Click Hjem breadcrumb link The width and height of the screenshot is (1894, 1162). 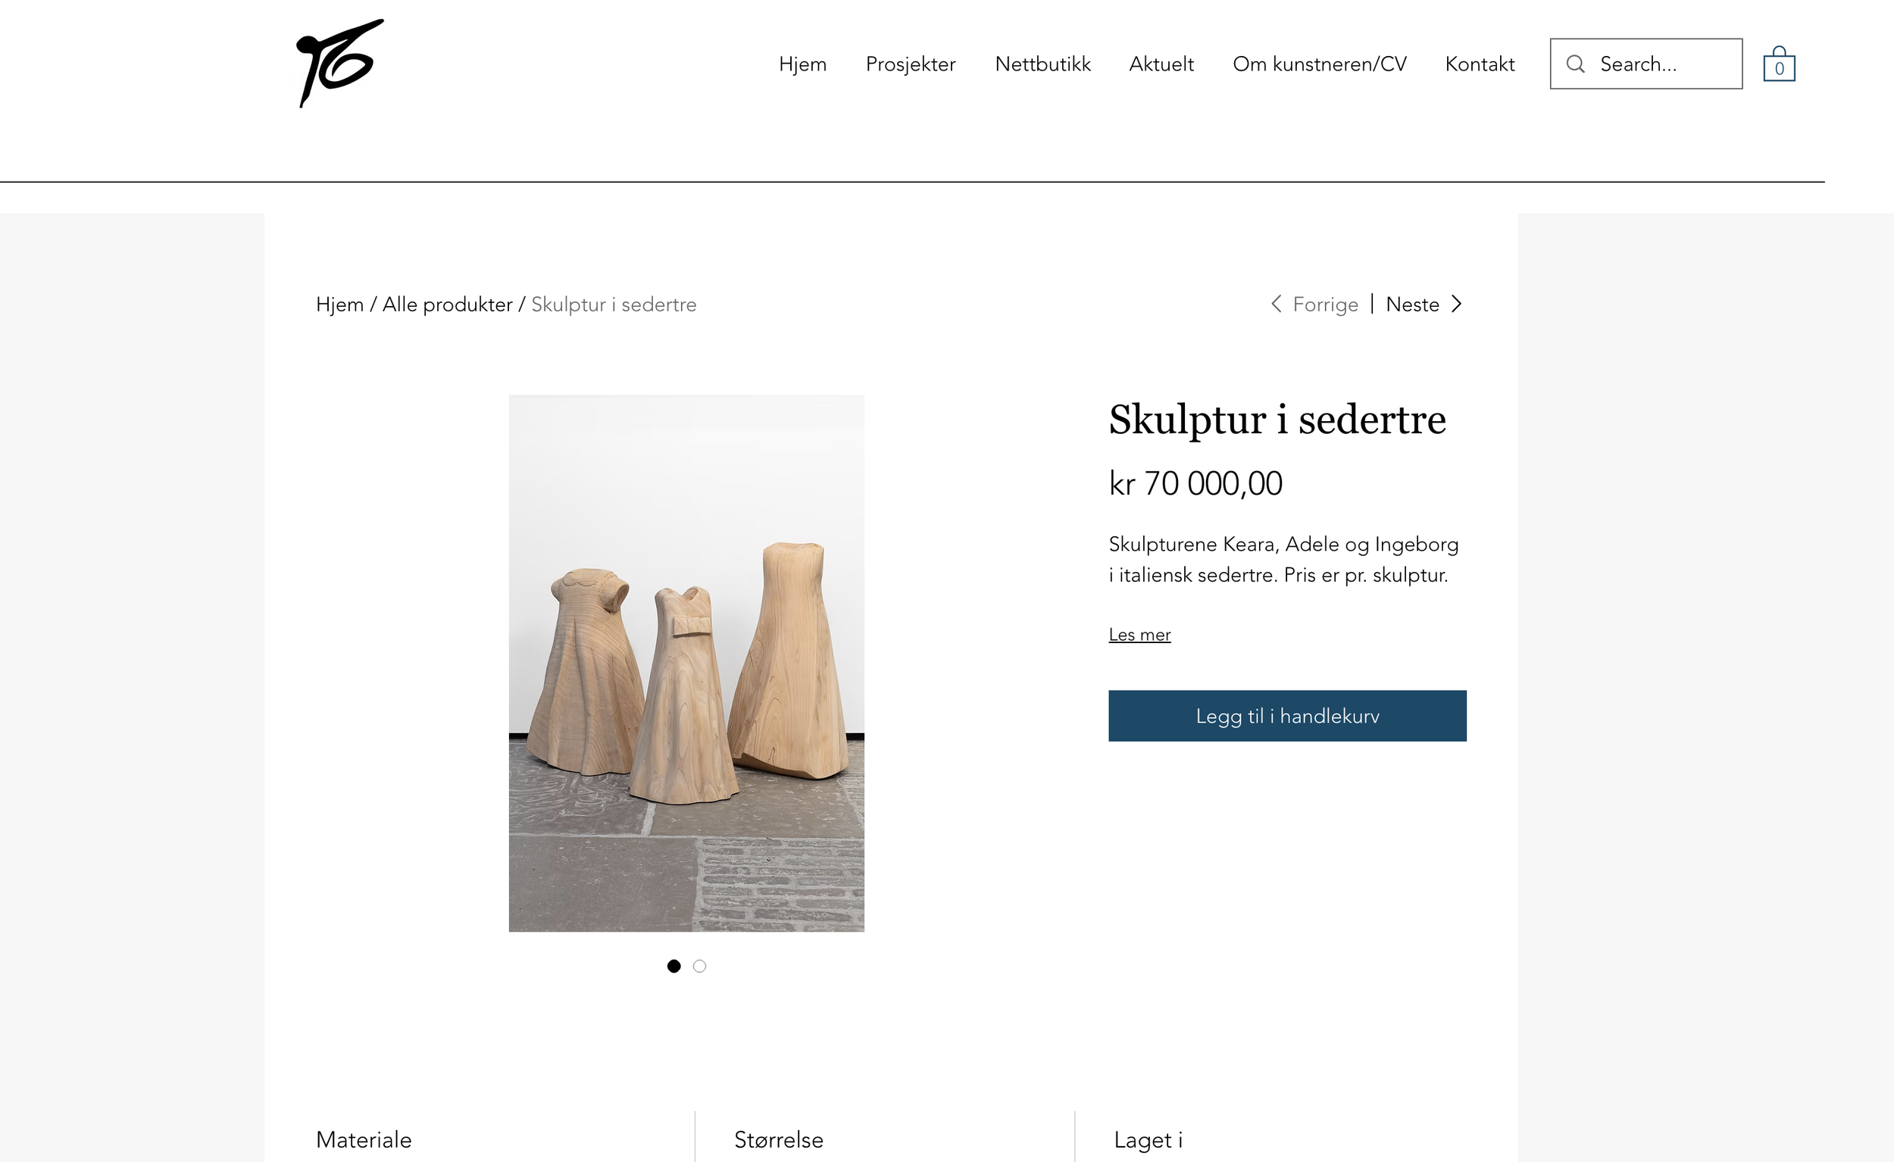point(339,305)
